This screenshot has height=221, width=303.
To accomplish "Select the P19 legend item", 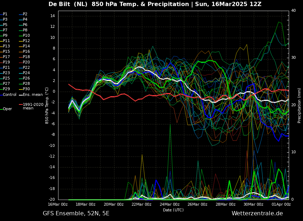I will click(6, 62).
